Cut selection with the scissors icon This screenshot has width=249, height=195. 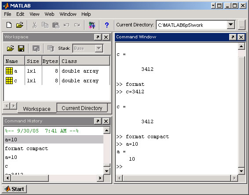34,25
